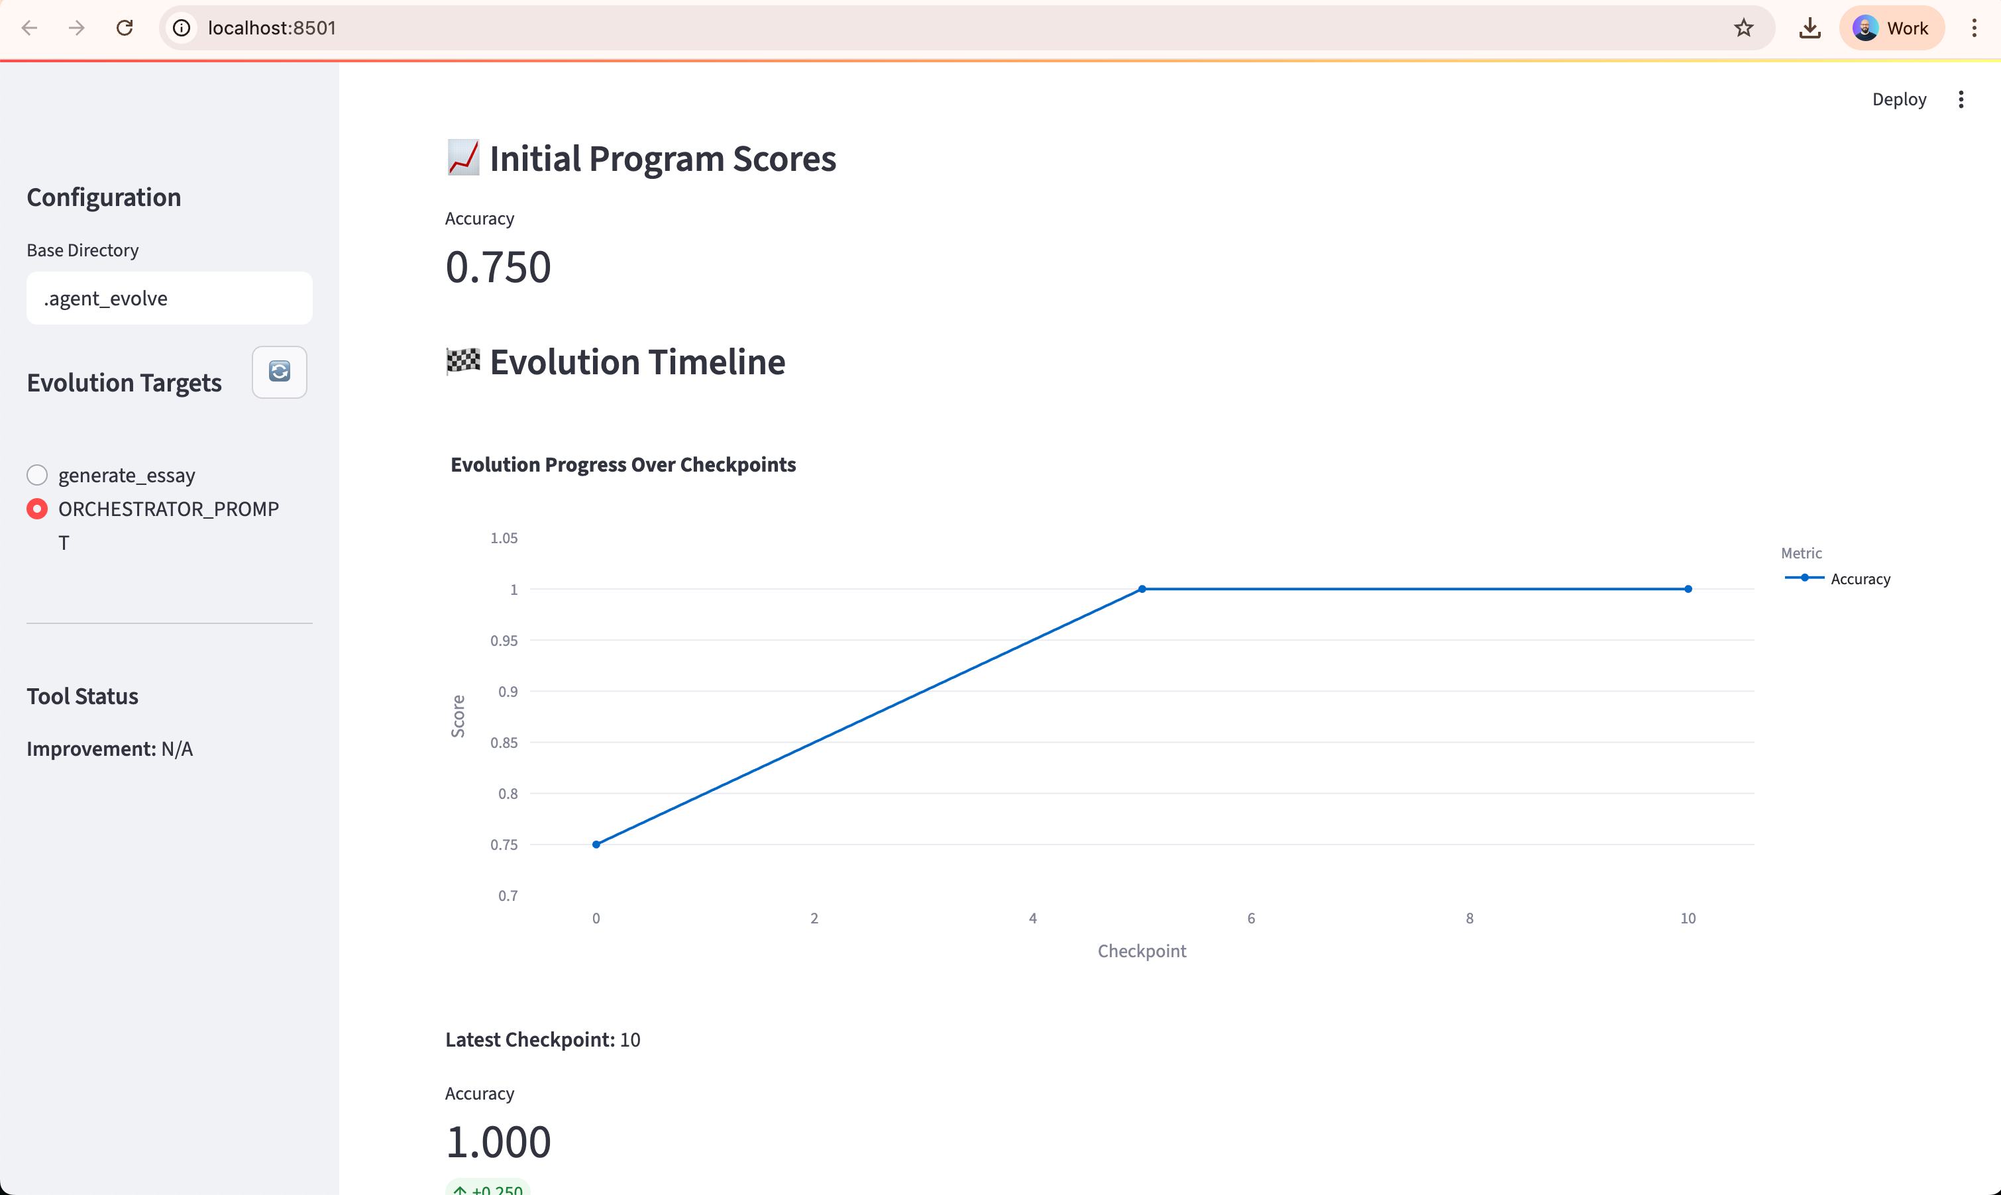Click data point at checkpoint 10

(x=1688, y=590)
